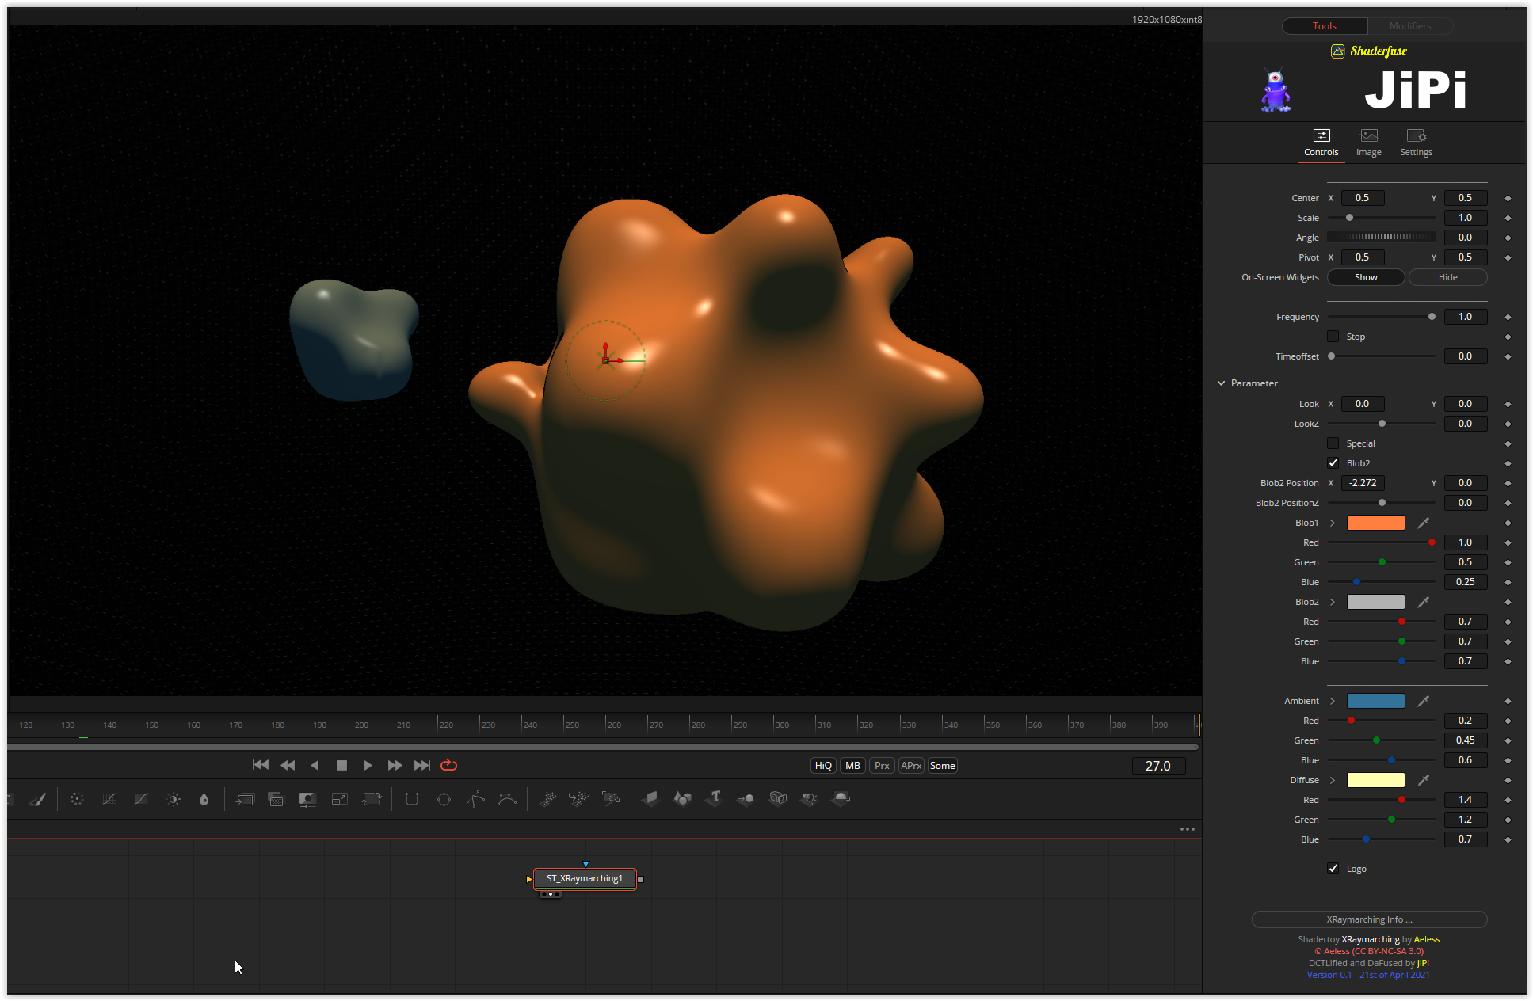Click Hide for On-Screen Widgets
The width and height of the screenshot is (1533, 1001).
1448,277
